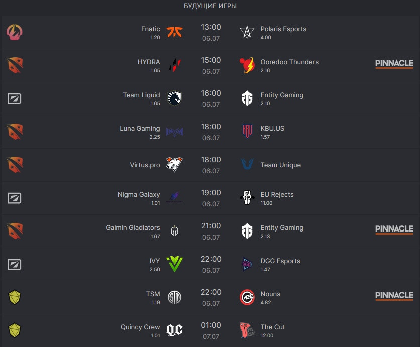This screenshot has width=420, height=347.
Task: Select Gaimin Gladiators odds 1.67
Action: (x=155, y=237)
